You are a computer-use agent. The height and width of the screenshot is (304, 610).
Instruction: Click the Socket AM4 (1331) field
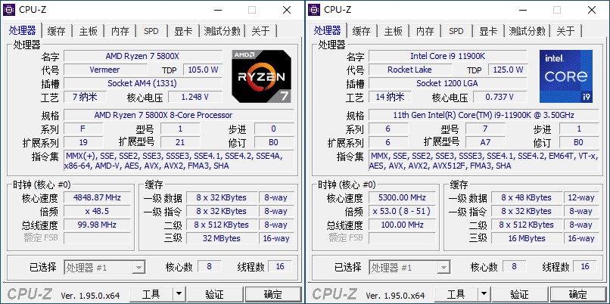143,83
